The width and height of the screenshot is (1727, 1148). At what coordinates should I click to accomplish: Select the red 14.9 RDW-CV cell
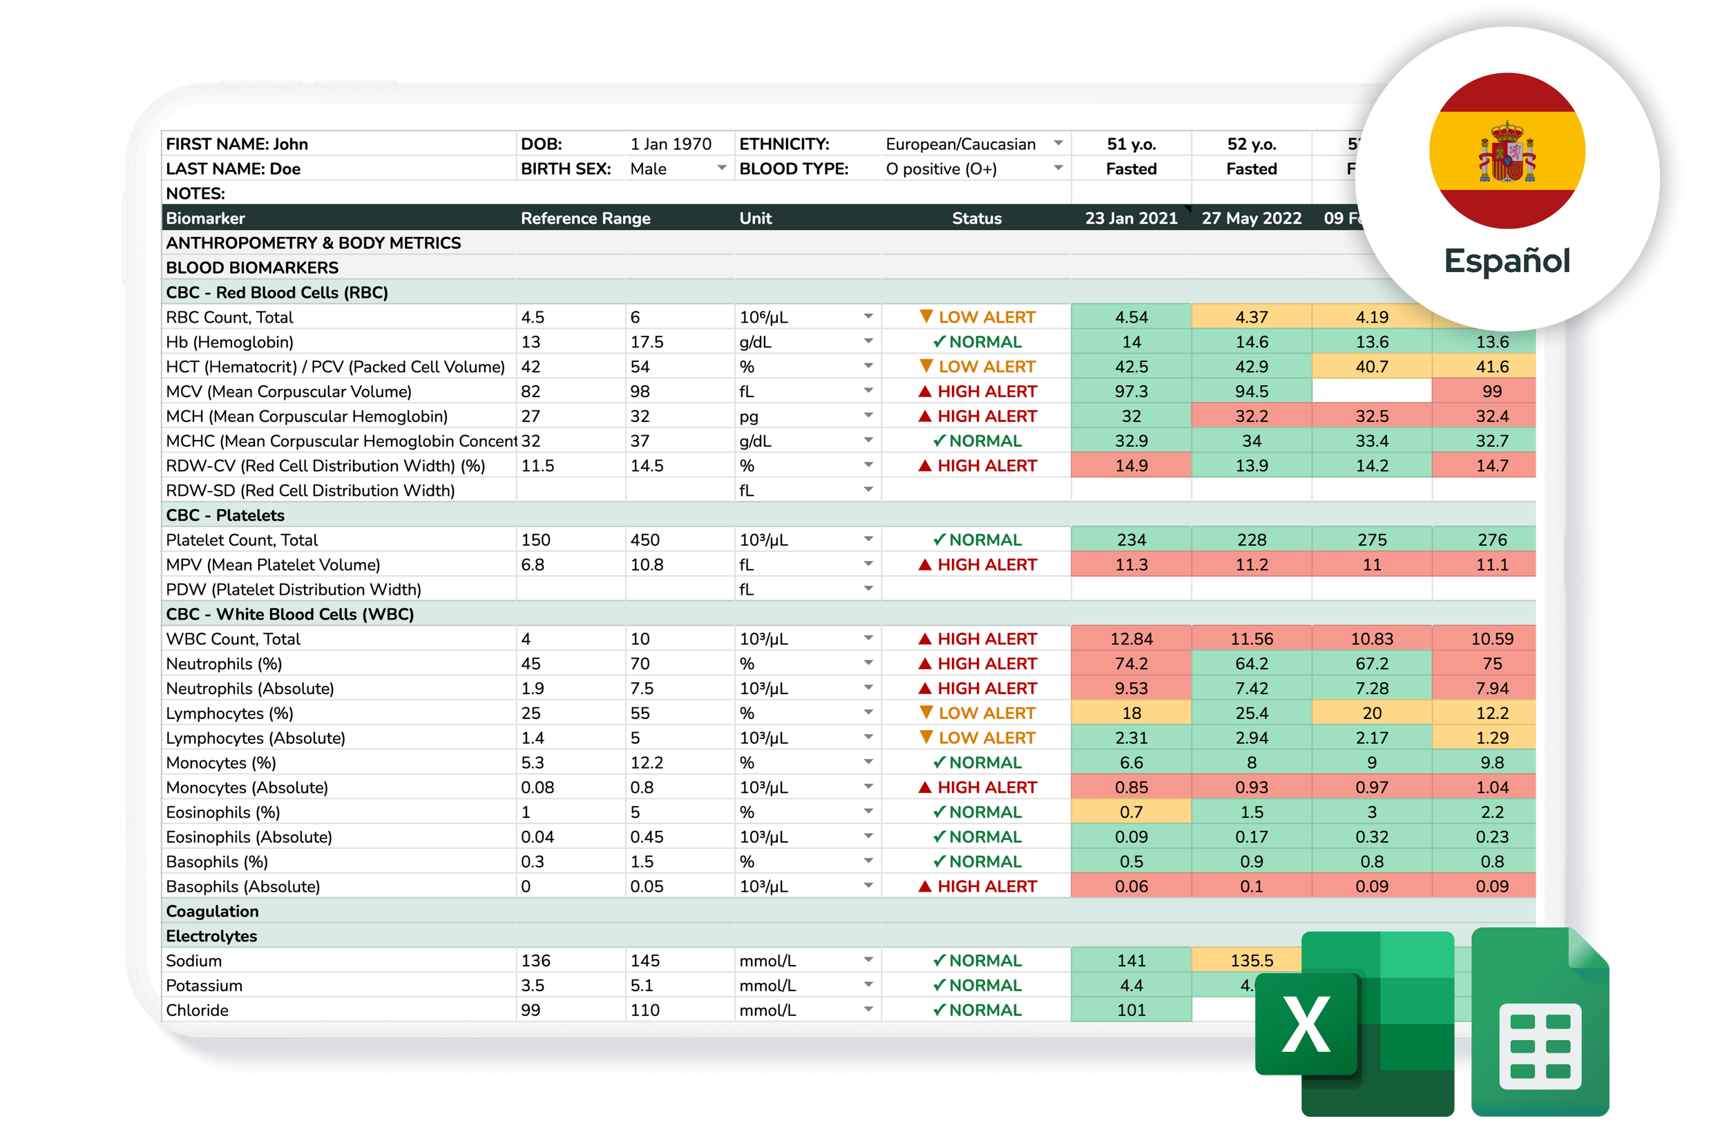[x=1131, y=466]
